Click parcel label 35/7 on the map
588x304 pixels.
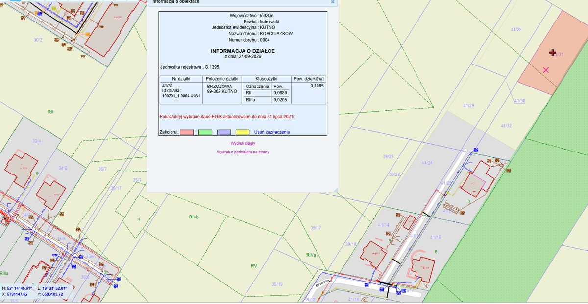coord(102,169)
